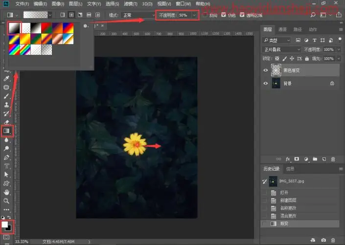Open the 模式 blend mode dropdown in options bar

click(x=139, y=15)
